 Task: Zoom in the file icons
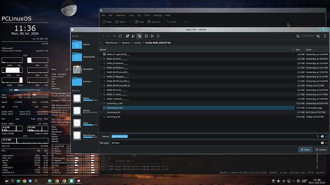(318, 36)
